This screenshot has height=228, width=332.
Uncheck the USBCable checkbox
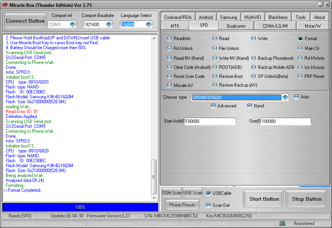pyautogui.click(x=208, y=193)
